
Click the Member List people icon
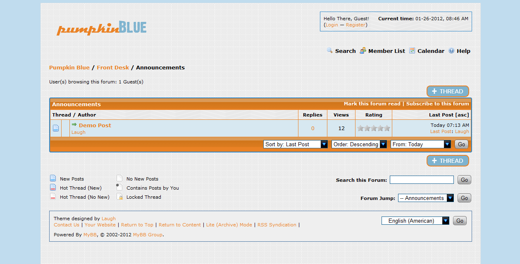[x=363, y=50]
